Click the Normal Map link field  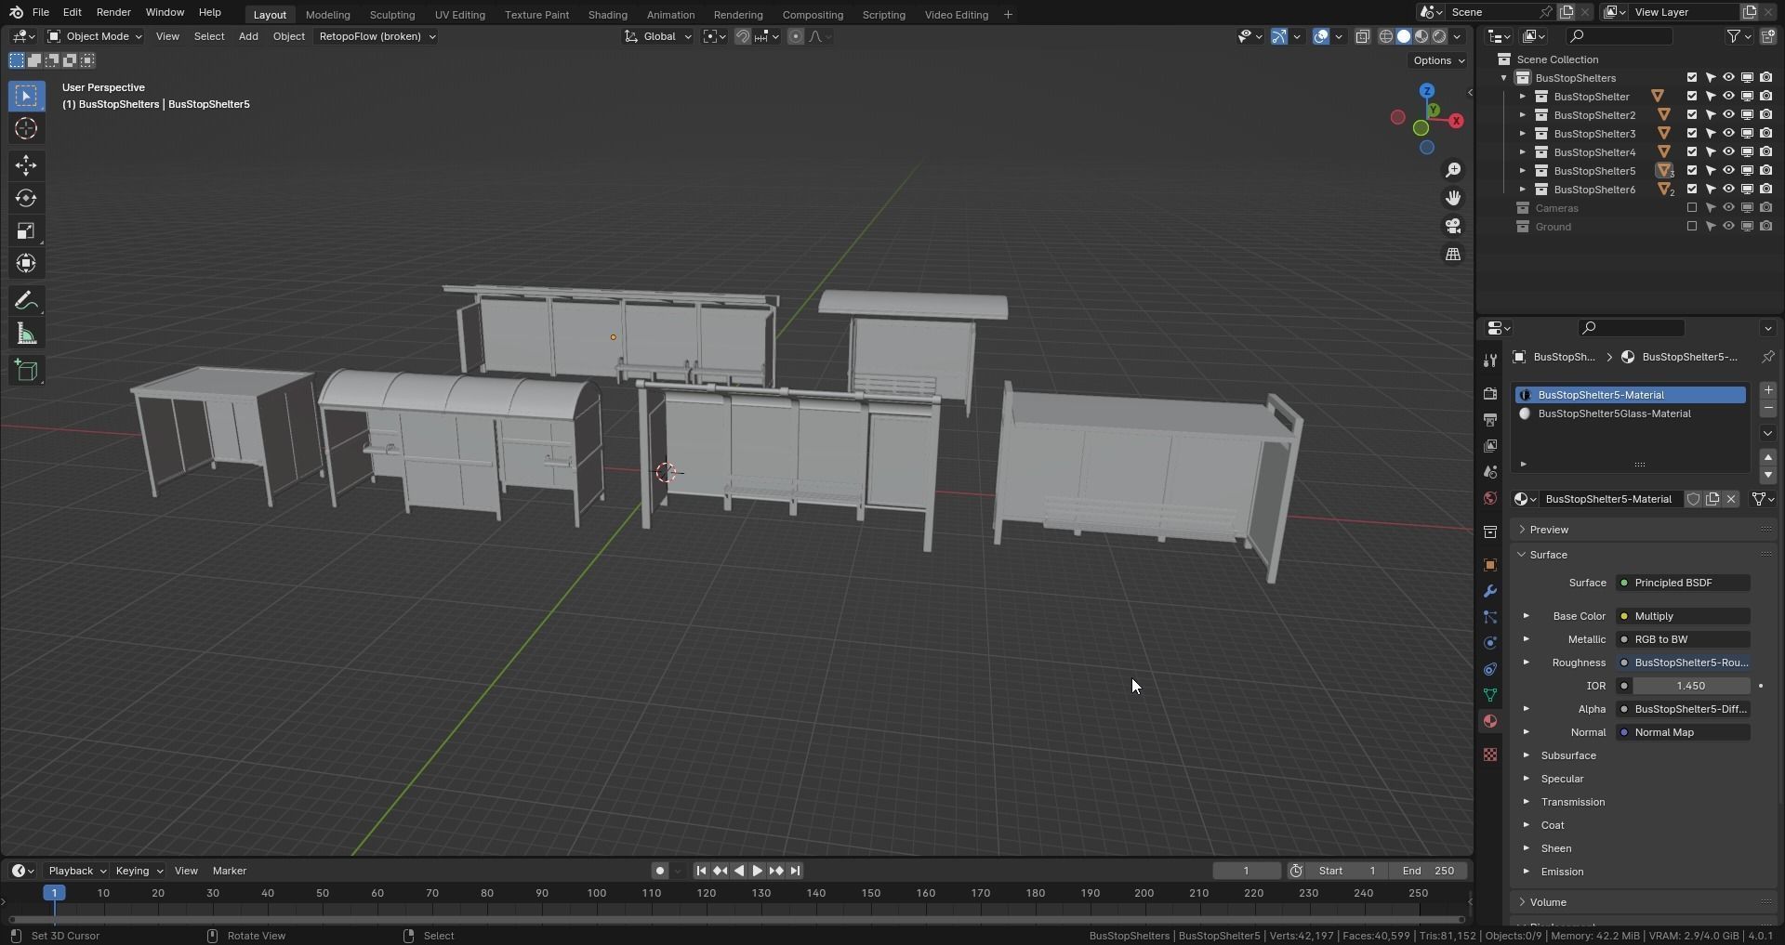click(1683, 732)
